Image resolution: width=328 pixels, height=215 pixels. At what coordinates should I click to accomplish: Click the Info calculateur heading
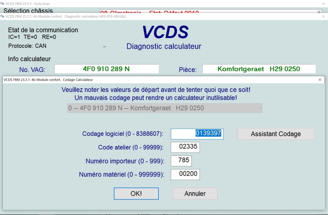29,59
